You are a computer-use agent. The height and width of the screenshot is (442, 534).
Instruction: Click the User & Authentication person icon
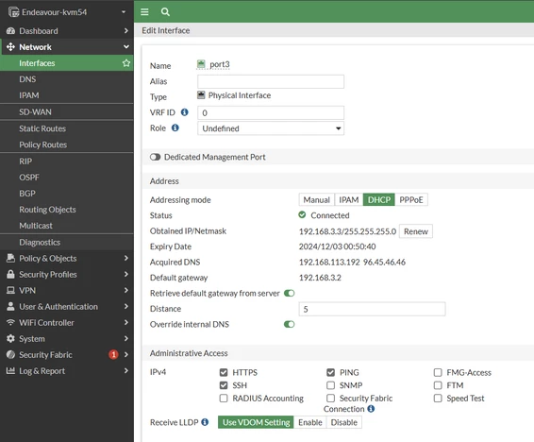(x=10, y=306)
